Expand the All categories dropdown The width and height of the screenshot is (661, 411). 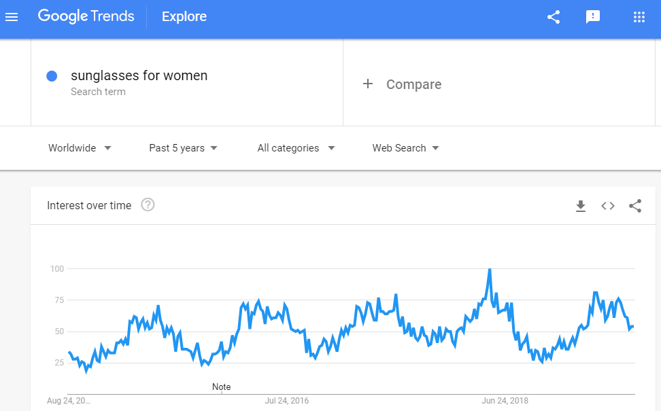point(296,148)
